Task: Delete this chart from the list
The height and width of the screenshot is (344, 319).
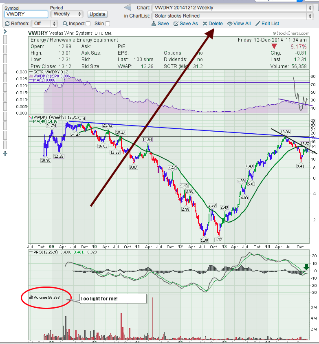Action: click(x=213, y=24)
